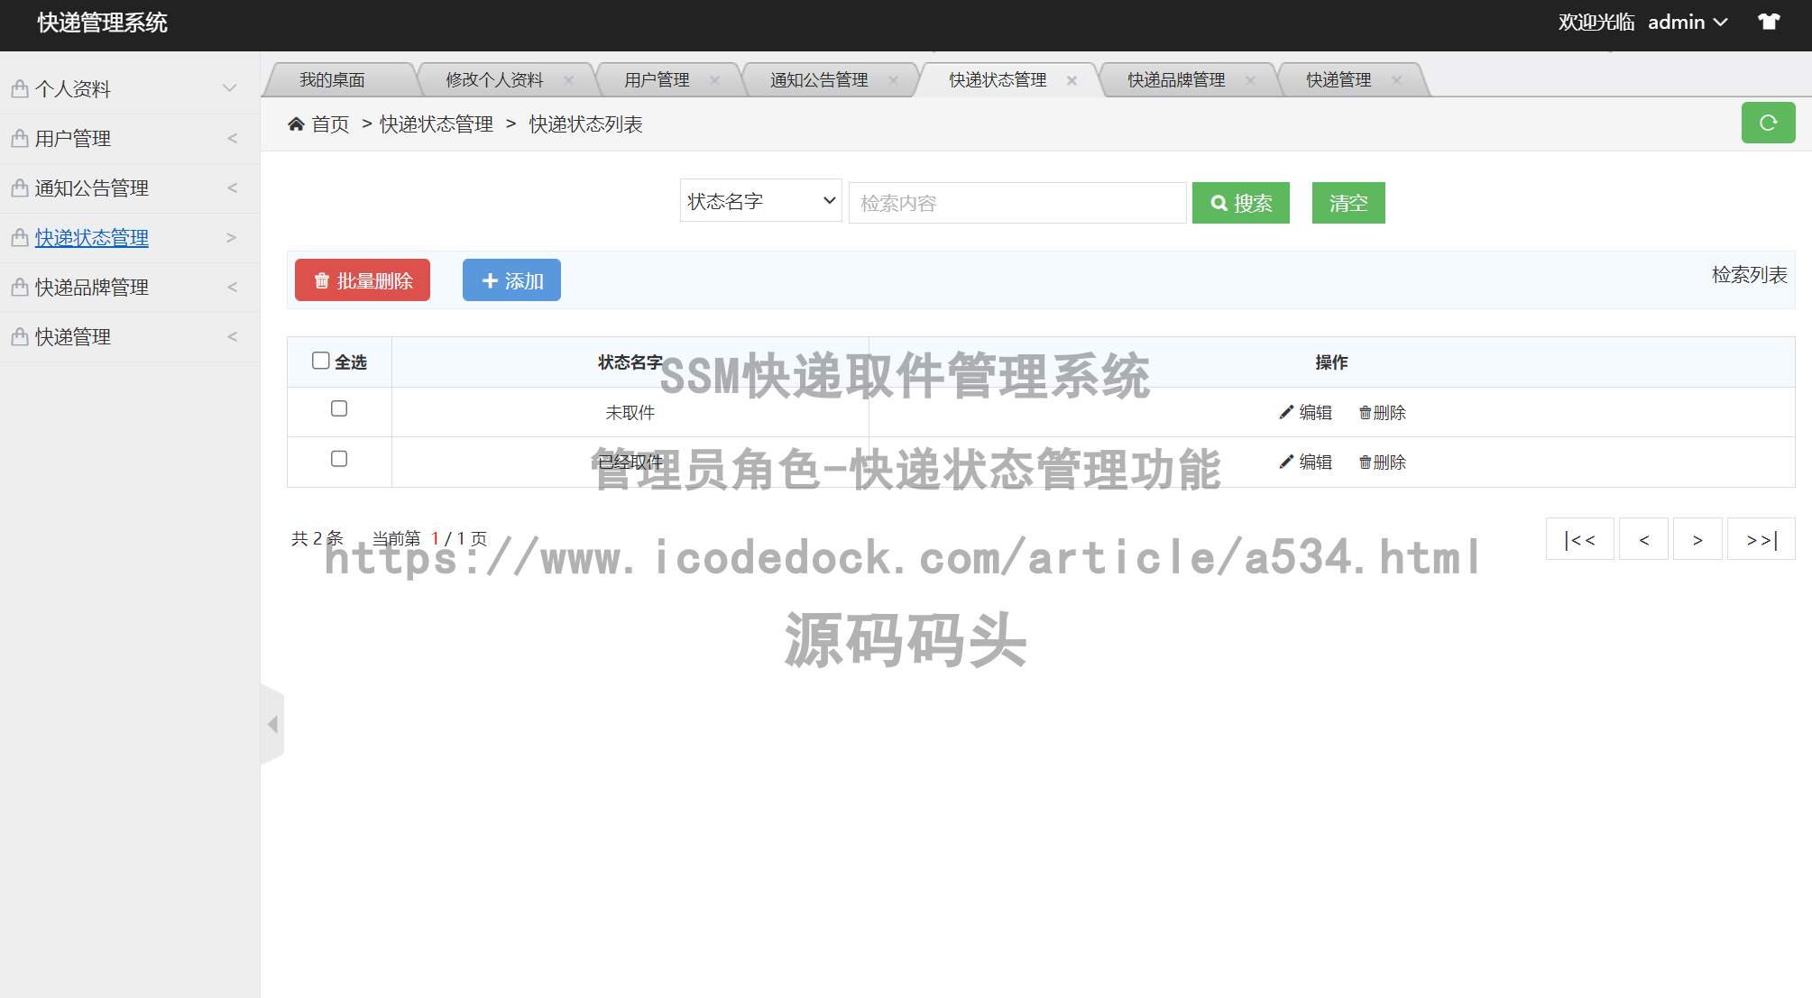Click the home icon in the breadcrumb

(x=296, y=123)
